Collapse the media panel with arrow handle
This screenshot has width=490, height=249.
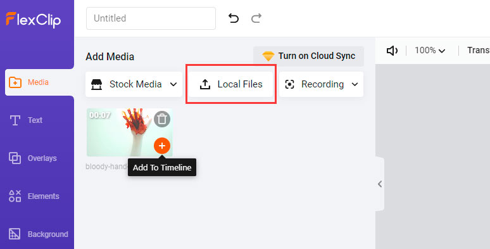coord(380,184)
